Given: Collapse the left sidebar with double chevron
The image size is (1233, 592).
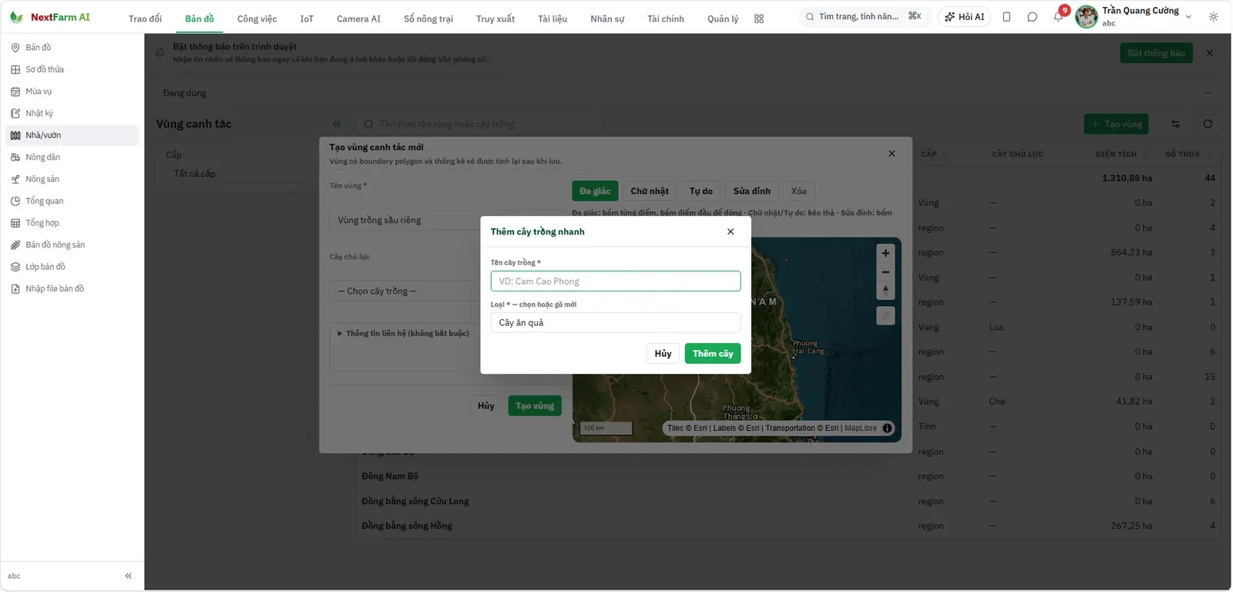Looking at the screenshot, I should (128, 576).
